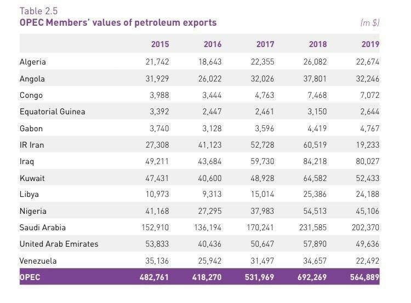Select Venezuela 2015 value 35,136
This screenshot has height=303, width=411.
157,261
